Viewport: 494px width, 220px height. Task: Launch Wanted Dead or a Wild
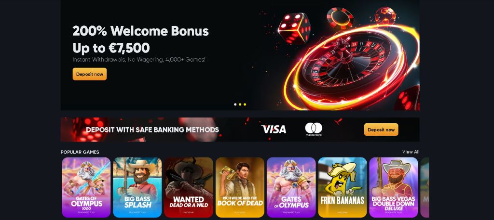coord(189,187)
